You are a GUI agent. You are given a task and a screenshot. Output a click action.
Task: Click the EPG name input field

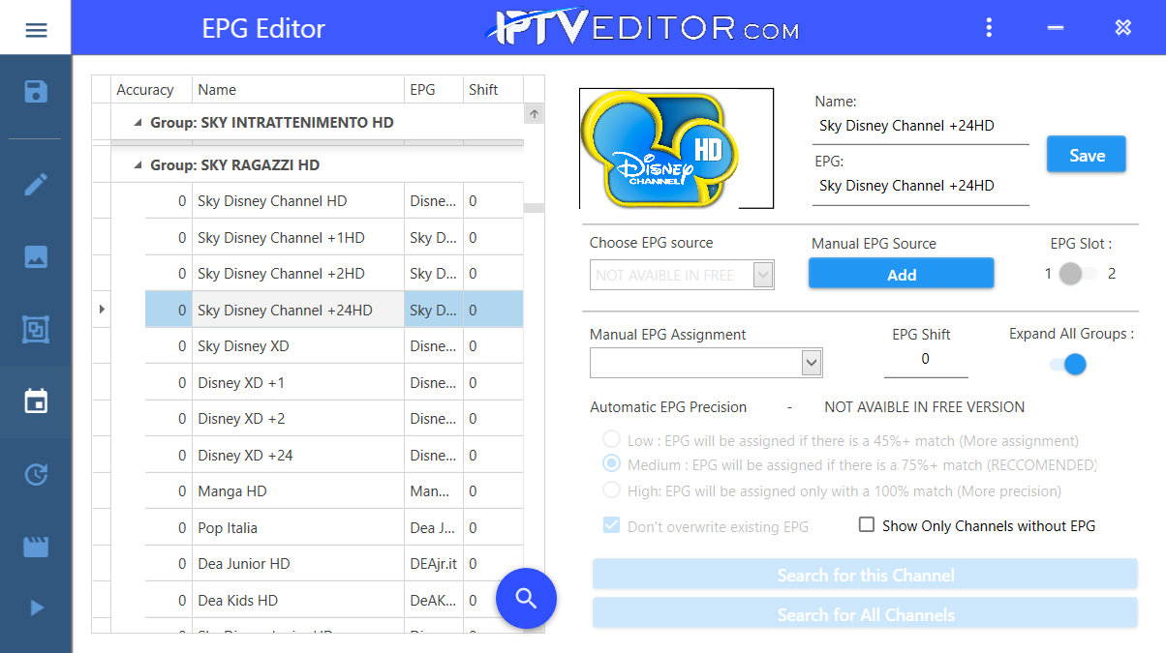pyautogui.click(x=920, y=186)
